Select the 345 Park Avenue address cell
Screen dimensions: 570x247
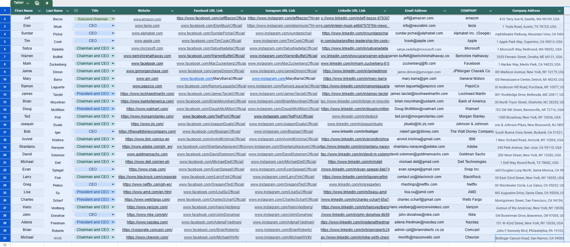click(x=530, y=148)
